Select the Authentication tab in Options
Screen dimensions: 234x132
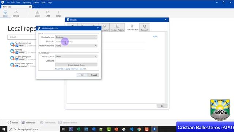pos(132,27)
